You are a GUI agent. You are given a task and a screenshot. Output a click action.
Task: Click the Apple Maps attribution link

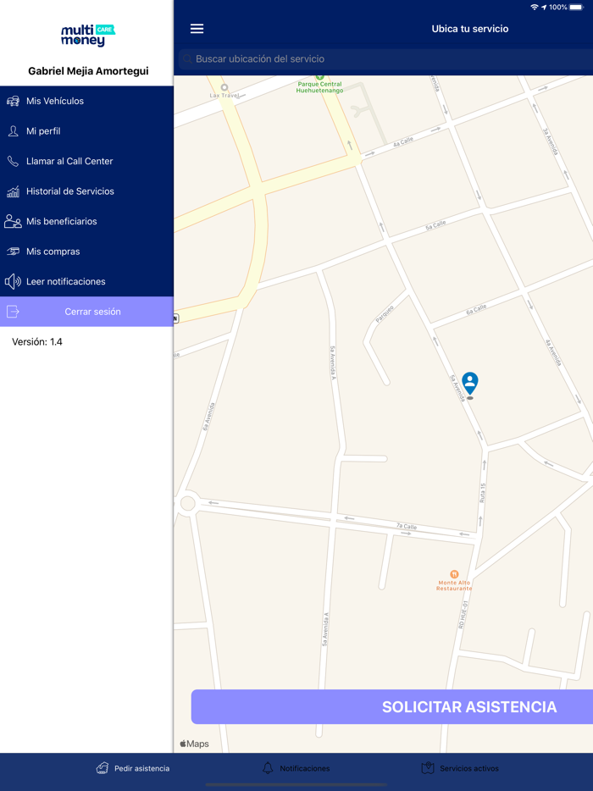(194, 744)
